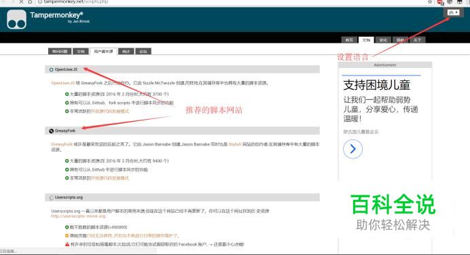Click the red warning triangle icon near Facebook line
The height and width of the screenshot is (255, 470).
(x=67, y=244)
